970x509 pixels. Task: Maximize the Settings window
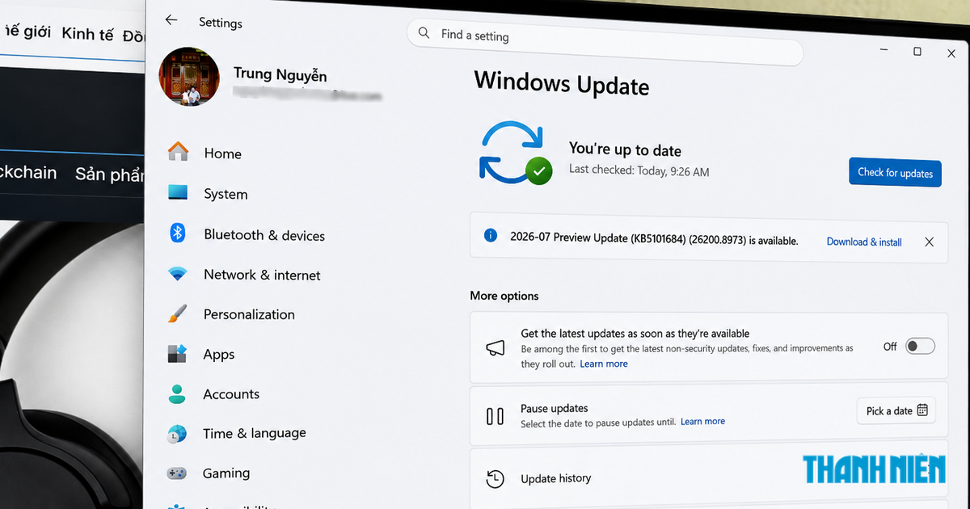click(x=917, y=52)
